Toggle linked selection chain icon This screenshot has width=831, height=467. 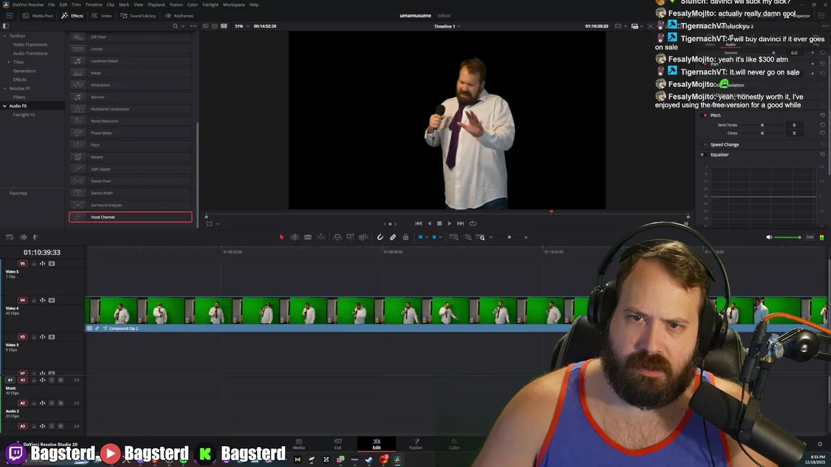[393, 237]
